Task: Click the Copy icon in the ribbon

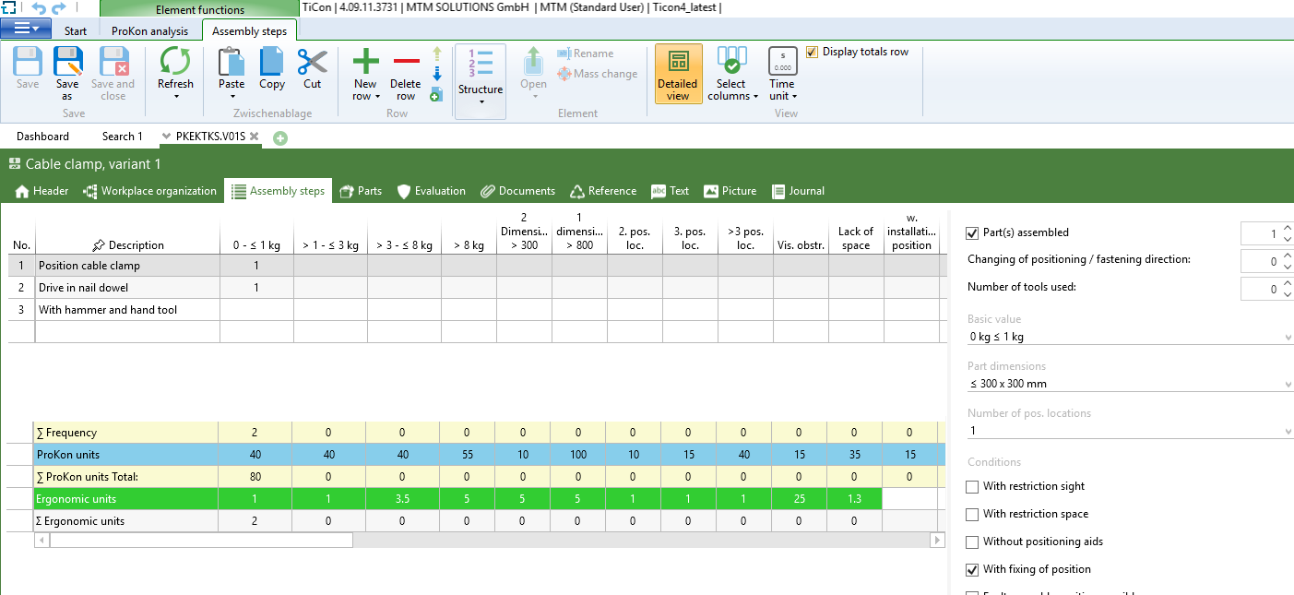Action: 272,63
